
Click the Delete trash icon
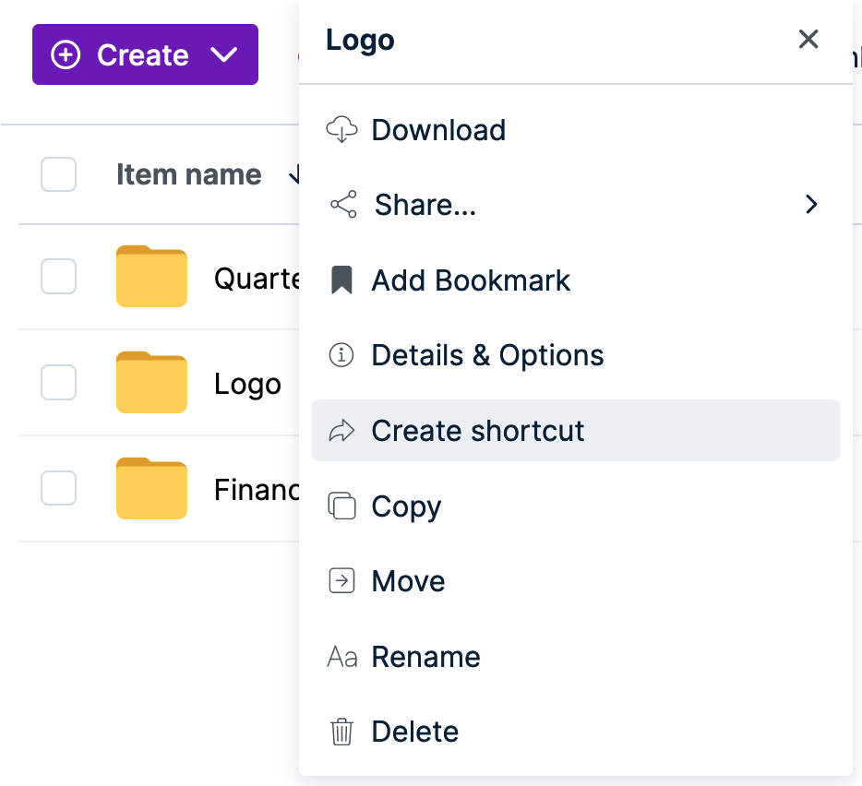click(342, 732)
